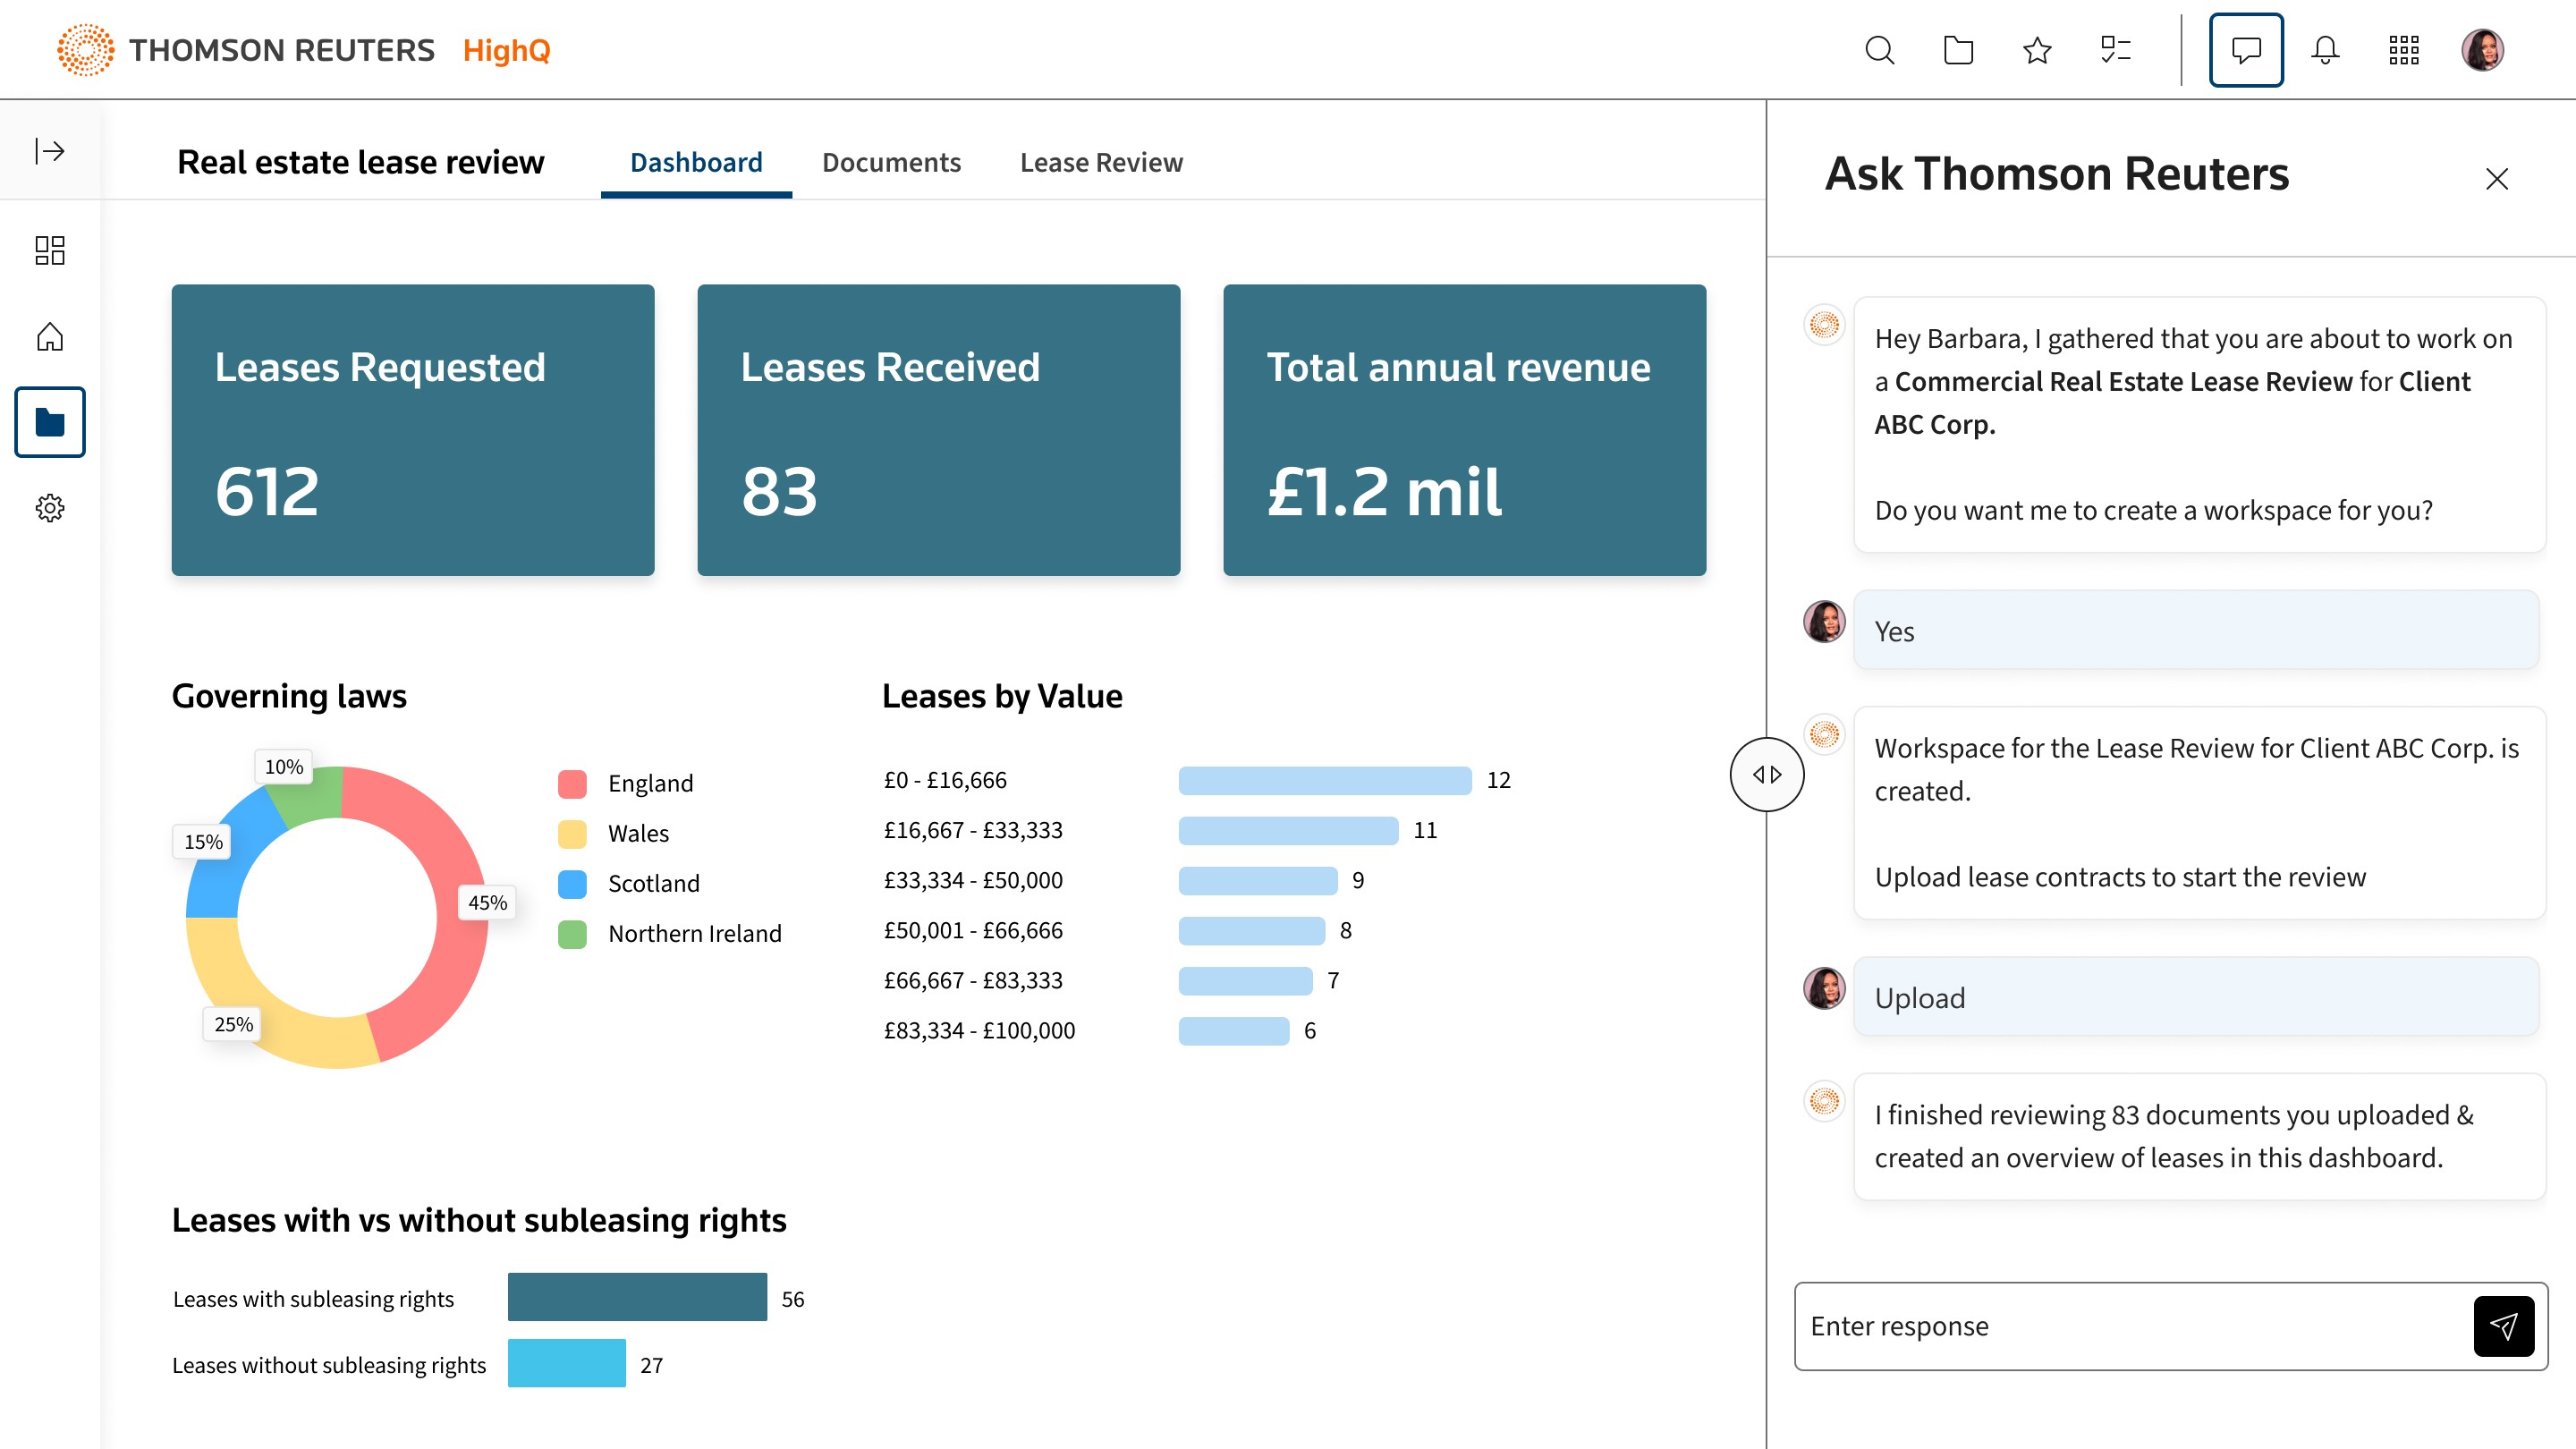Viewport: 2576px width, 1449px height.
Task: Go to home icon in sidebar
Action: [50, 337]
